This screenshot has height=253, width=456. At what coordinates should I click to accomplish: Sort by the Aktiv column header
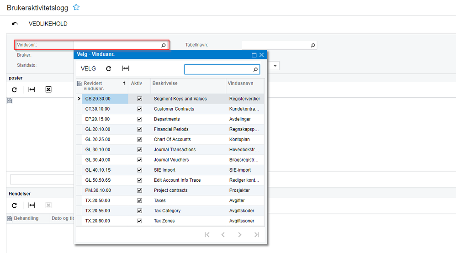point(139,86)
